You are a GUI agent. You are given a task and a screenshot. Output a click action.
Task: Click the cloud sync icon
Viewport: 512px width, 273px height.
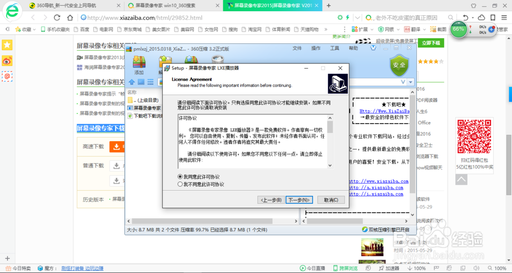coord(481,17)
